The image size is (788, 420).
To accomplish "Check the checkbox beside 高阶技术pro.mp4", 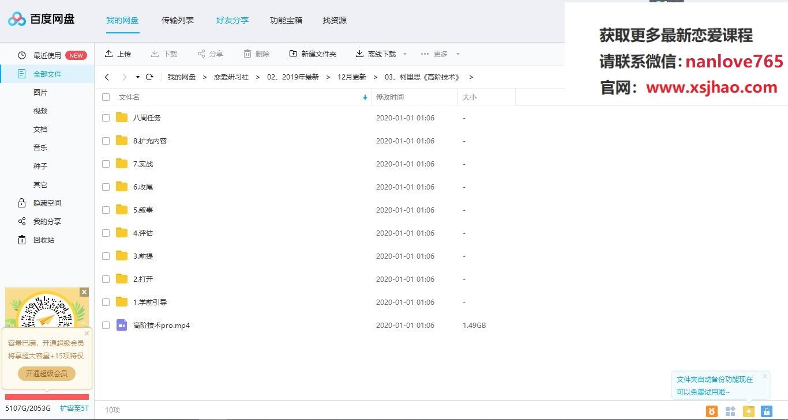I will point(106,325).
